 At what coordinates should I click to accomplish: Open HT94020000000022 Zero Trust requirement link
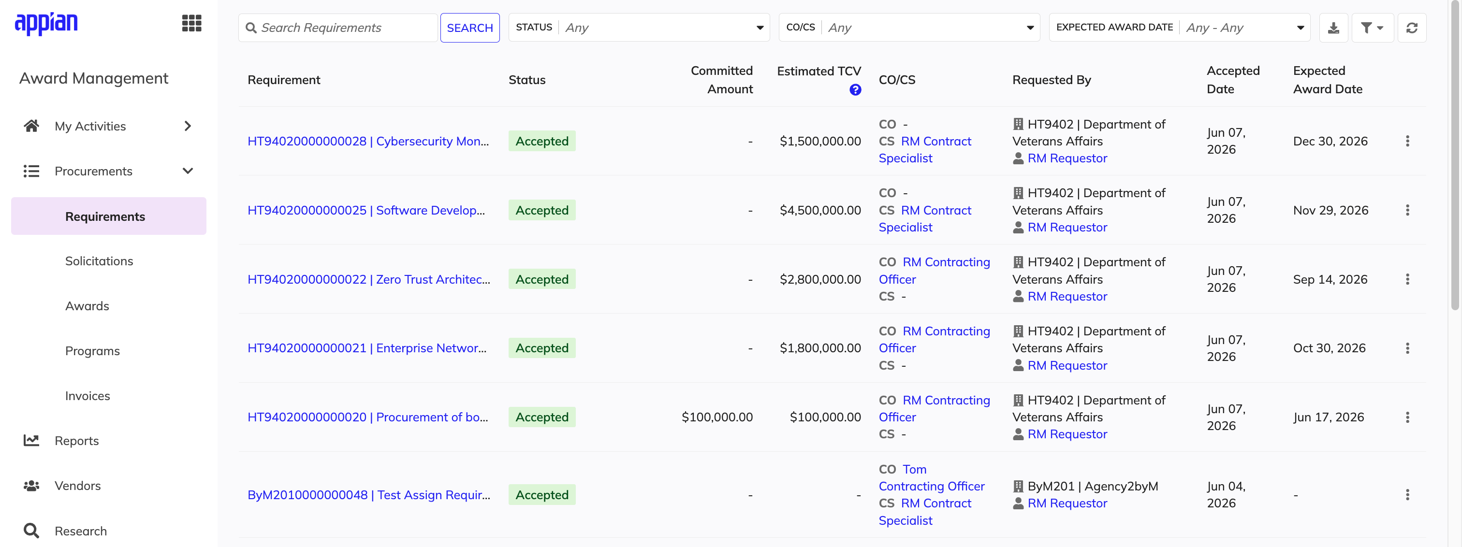[x=369, y=279]
